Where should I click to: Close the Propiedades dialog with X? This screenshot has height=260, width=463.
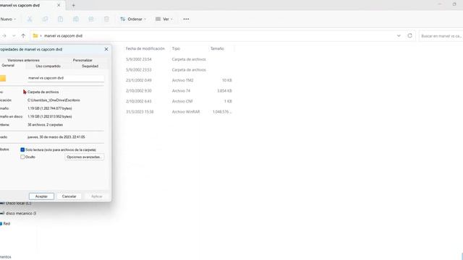click(106, 49)
